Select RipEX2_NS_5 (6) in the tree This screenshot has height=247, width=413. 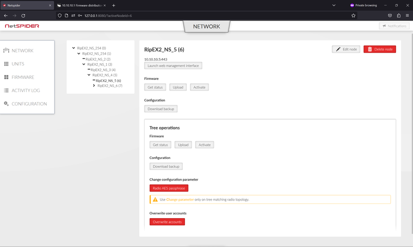click(108, 81)
